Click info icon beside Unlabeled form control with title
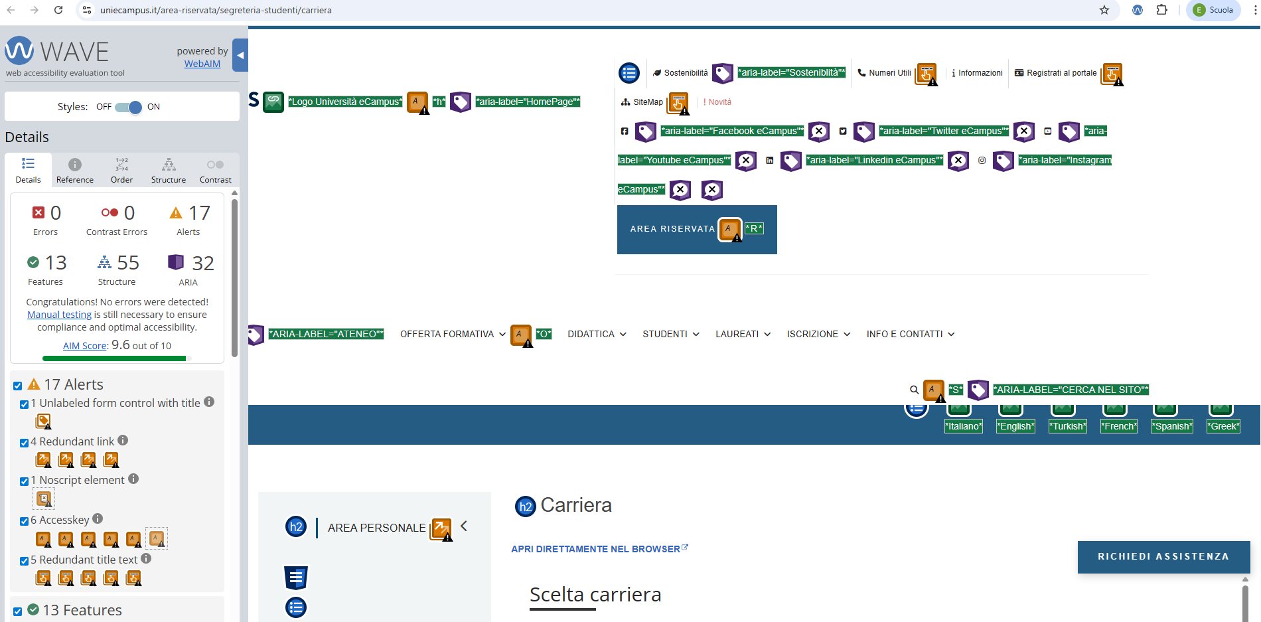Viewport: 1261px width, 622px height. point(209,402)
